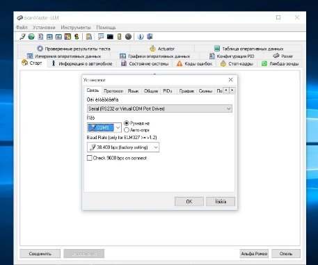
Task: Open the Коды ошибок warning tab
Action: pos(194,63)
